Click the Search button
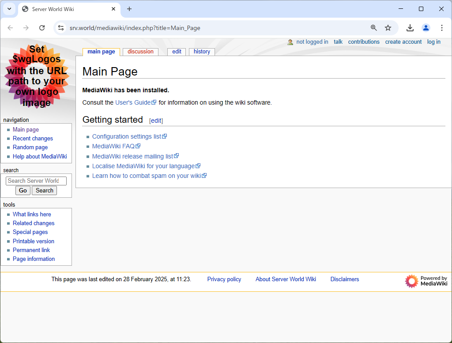 (45, 191)
